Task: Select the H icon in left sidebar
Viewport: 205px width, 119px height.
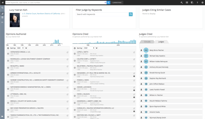Action: pos(2,22)
